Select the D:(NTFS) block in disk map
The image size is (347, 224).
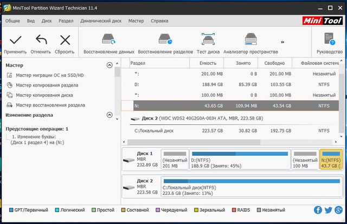pyautogui.click(x=240, y=159)
